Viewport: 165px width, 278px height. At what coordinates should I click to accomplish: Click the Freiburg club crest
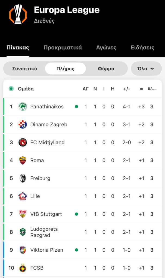pos(23,178)
